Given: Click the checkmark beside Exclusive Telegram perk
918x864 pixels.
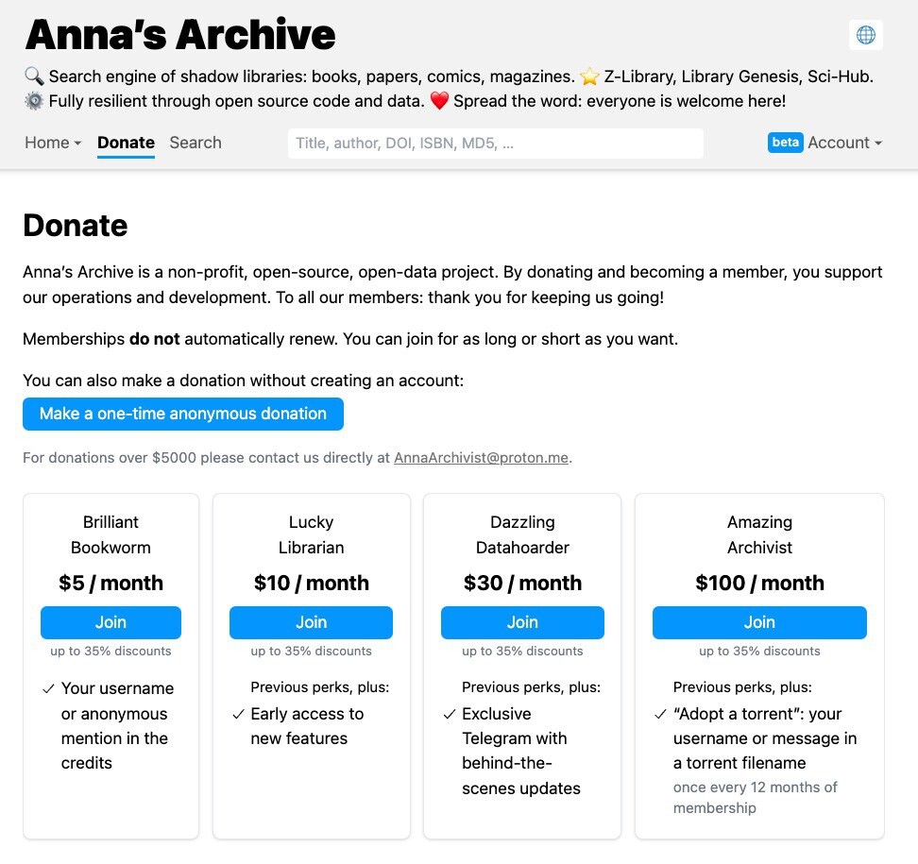Looking at the screenshot, I should pyautogui.click(x=450, y=715).
